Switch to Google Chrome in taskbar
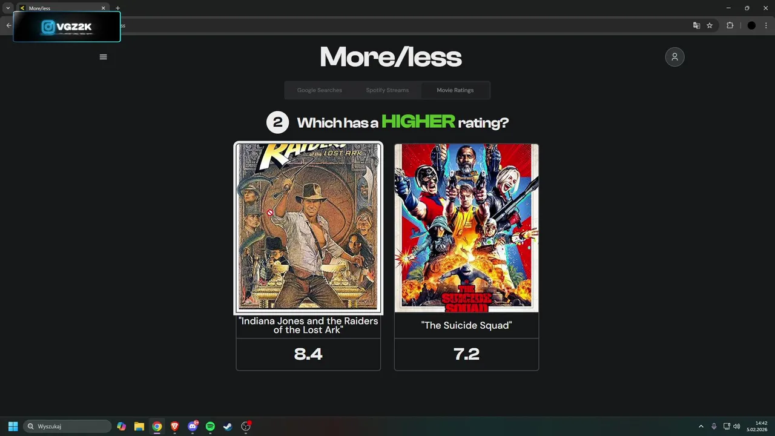775x436 pixels. (x=157, y=426)
